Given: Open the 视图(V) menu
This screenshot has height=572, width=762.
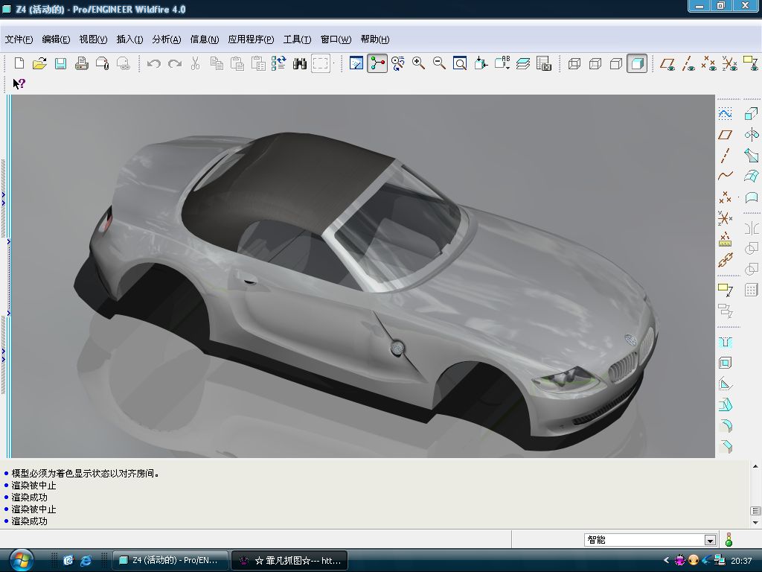Looking at the screenshot, I should point(93,39).
